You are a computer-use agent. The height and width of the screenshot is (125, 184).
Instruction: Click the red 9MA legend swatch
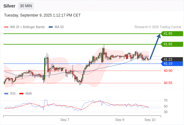click(21, 94)
